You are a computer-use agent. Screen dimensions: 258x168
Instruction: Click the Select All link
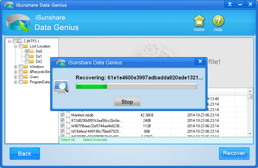68,140
